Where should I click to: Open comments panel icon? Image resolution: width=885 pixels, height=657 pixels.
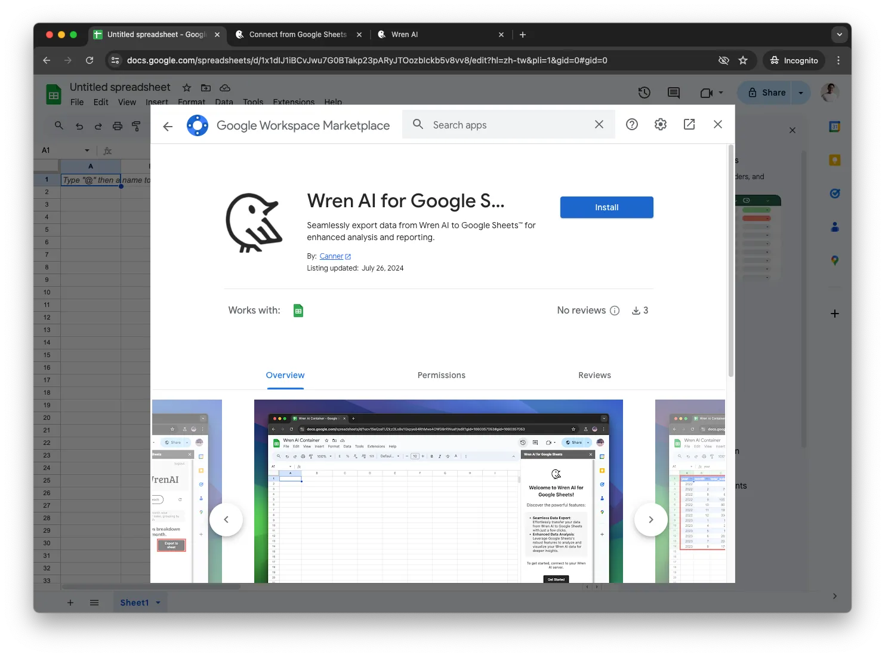[x=674, y=93]
